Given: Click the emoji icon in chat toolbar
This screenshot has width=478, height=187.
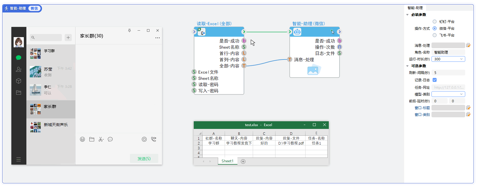Looking at the screenshot, I should tap(82, 139).
